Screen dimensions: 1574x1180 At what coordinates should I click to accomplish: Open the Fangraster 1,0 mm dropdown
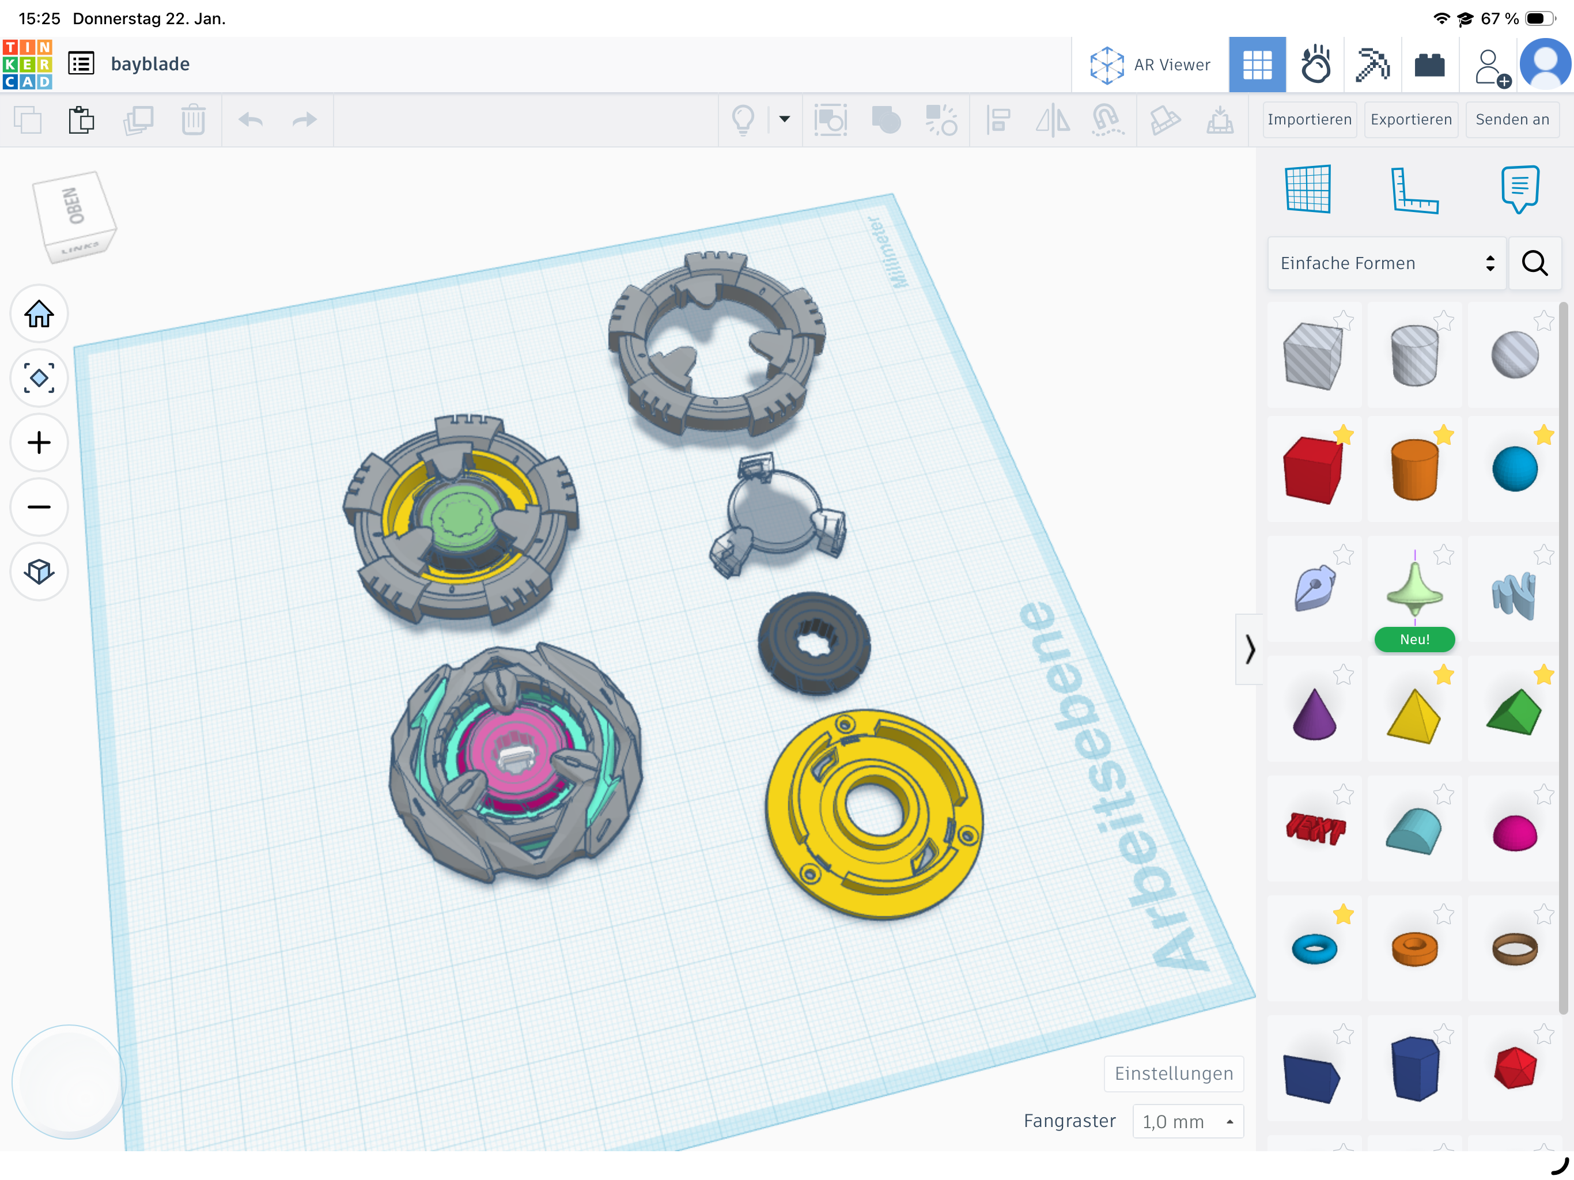click(x=1187, y=1122)
